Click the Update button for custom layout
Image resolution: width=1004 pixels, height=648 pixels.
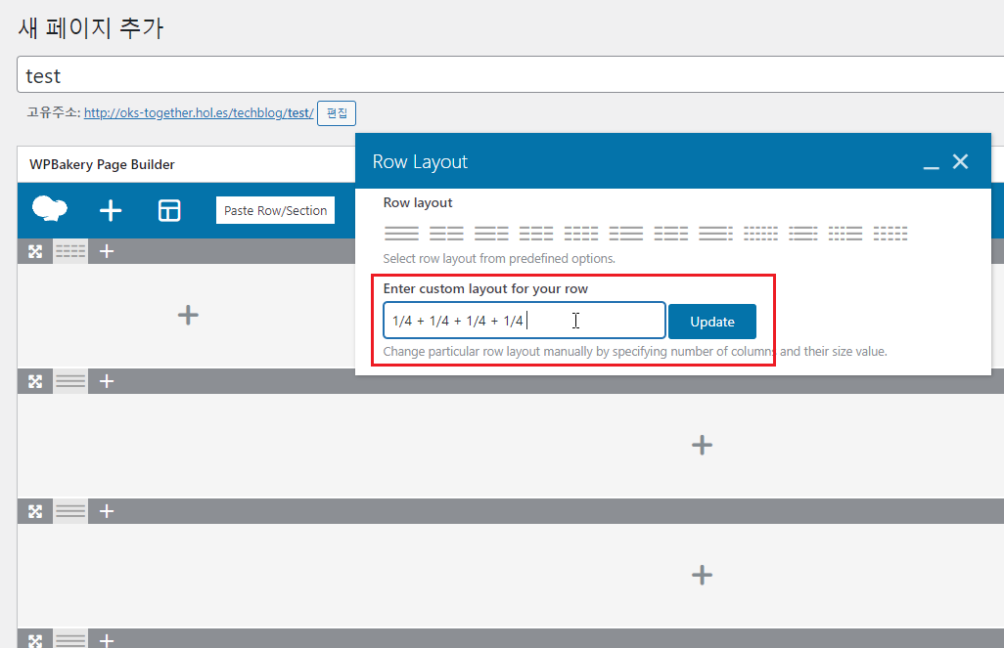pyautogui.click(x=712, y=322)
